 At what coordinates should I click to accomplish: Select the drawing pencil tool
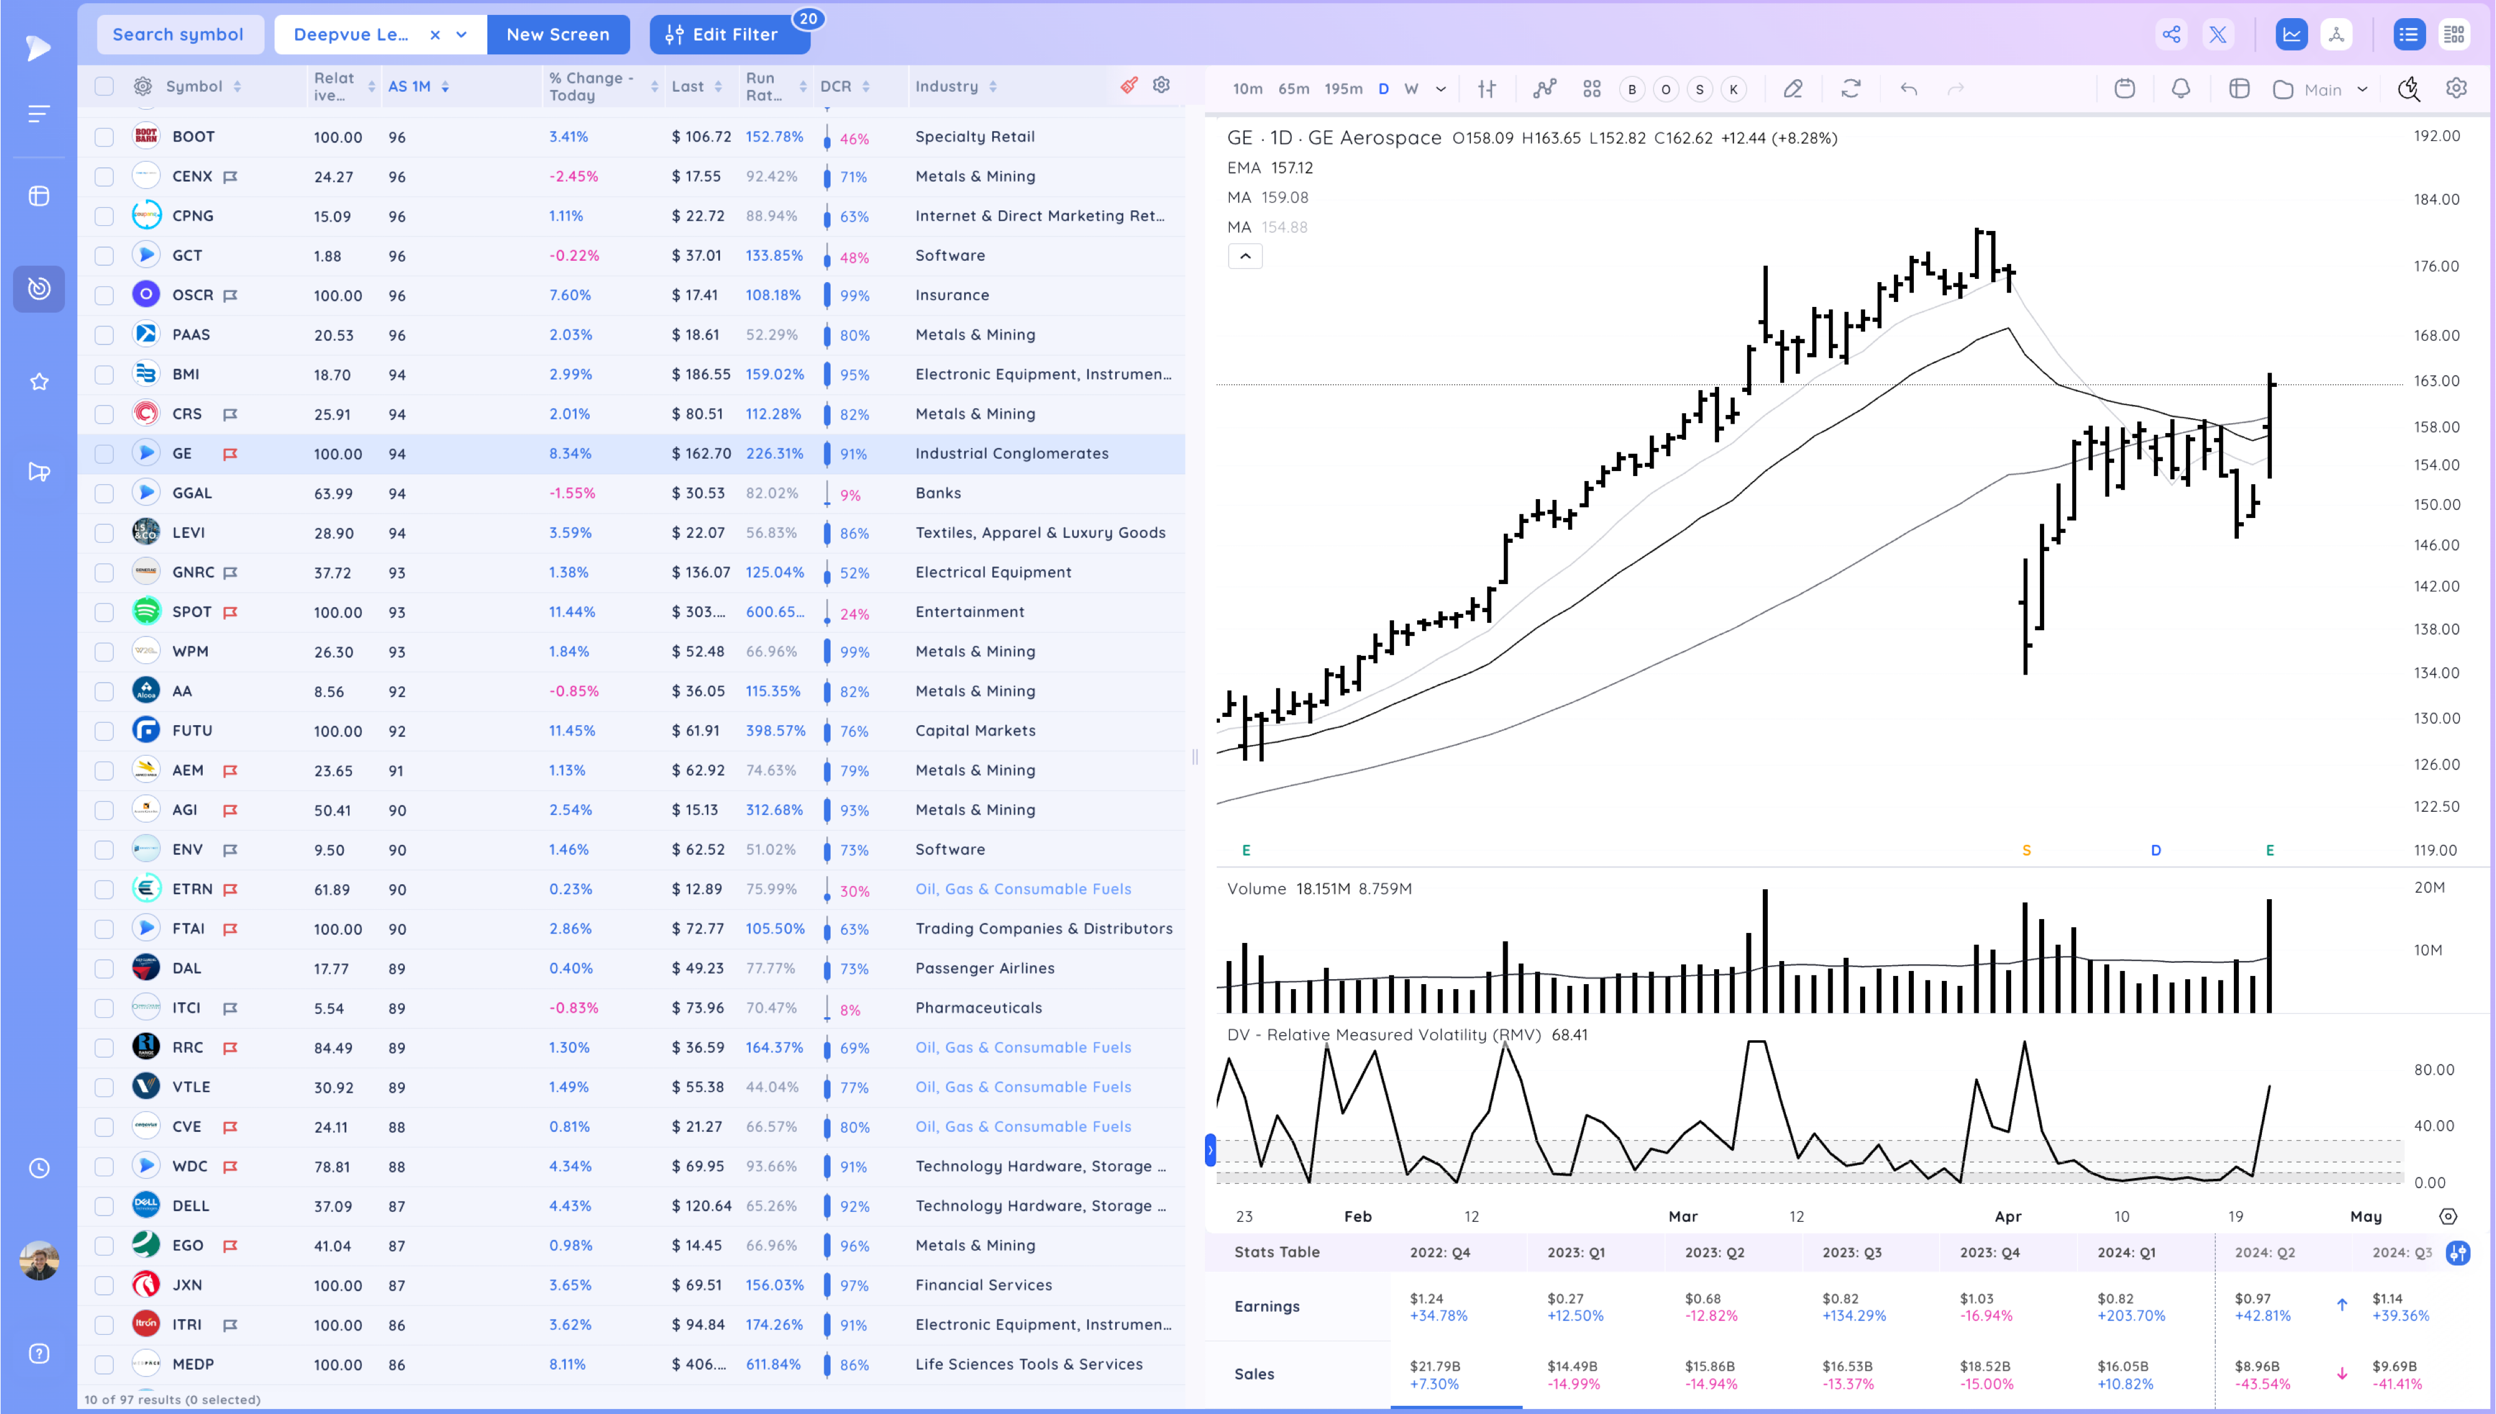point(1793,89)
